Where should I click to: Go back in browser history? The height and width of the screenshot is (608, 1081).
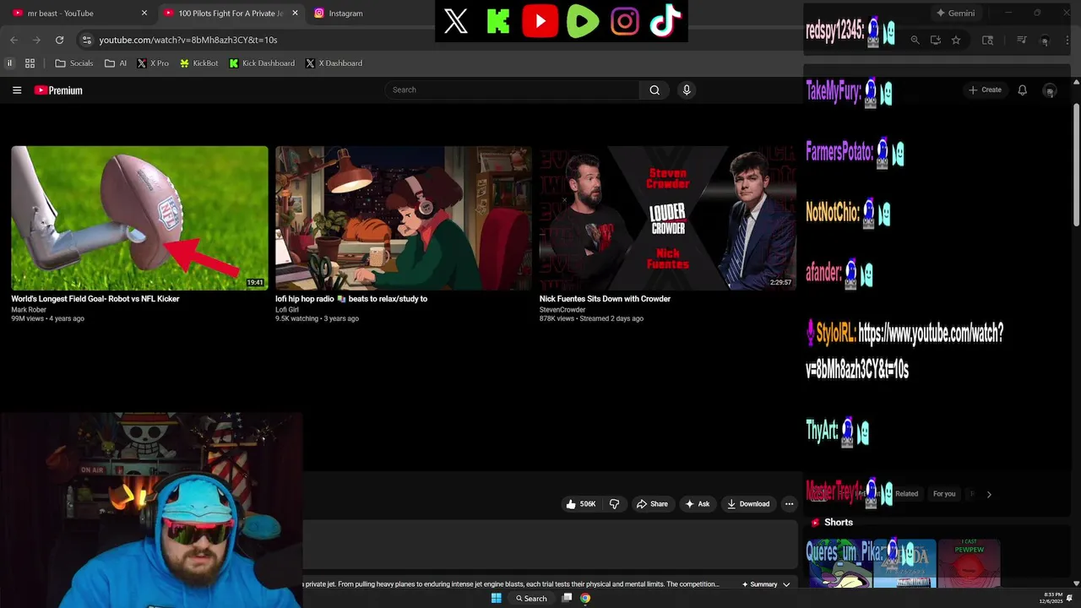point(14,40)
